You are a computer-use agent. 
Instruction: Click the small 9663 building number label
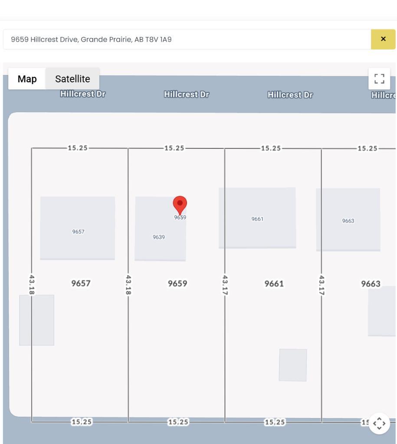click(348, 221)
